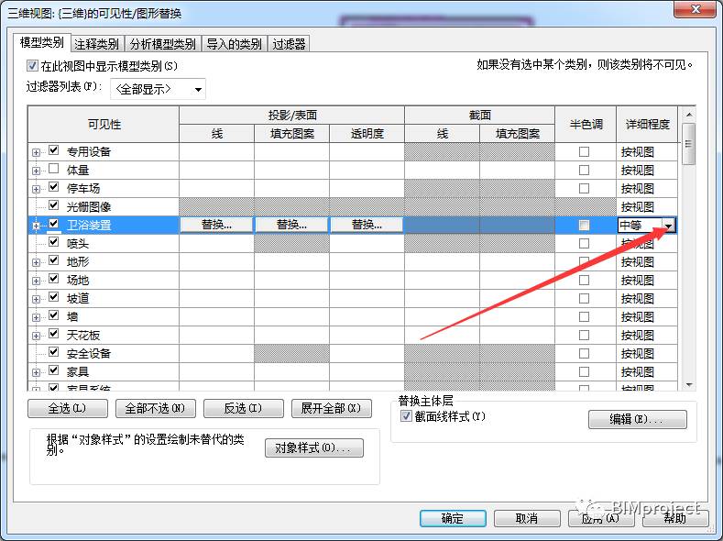Expand the 家具 tree node

point(36,372)
